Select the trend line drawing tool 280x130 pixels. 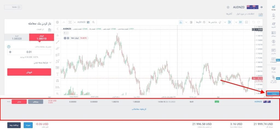coord(57,42)
